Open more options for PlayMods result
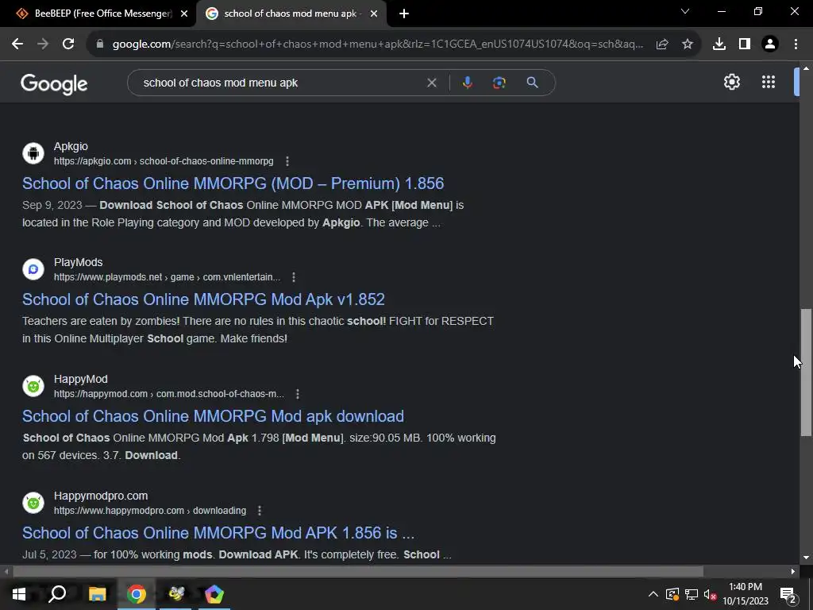The image size is (813, 610). click(294, 277)
